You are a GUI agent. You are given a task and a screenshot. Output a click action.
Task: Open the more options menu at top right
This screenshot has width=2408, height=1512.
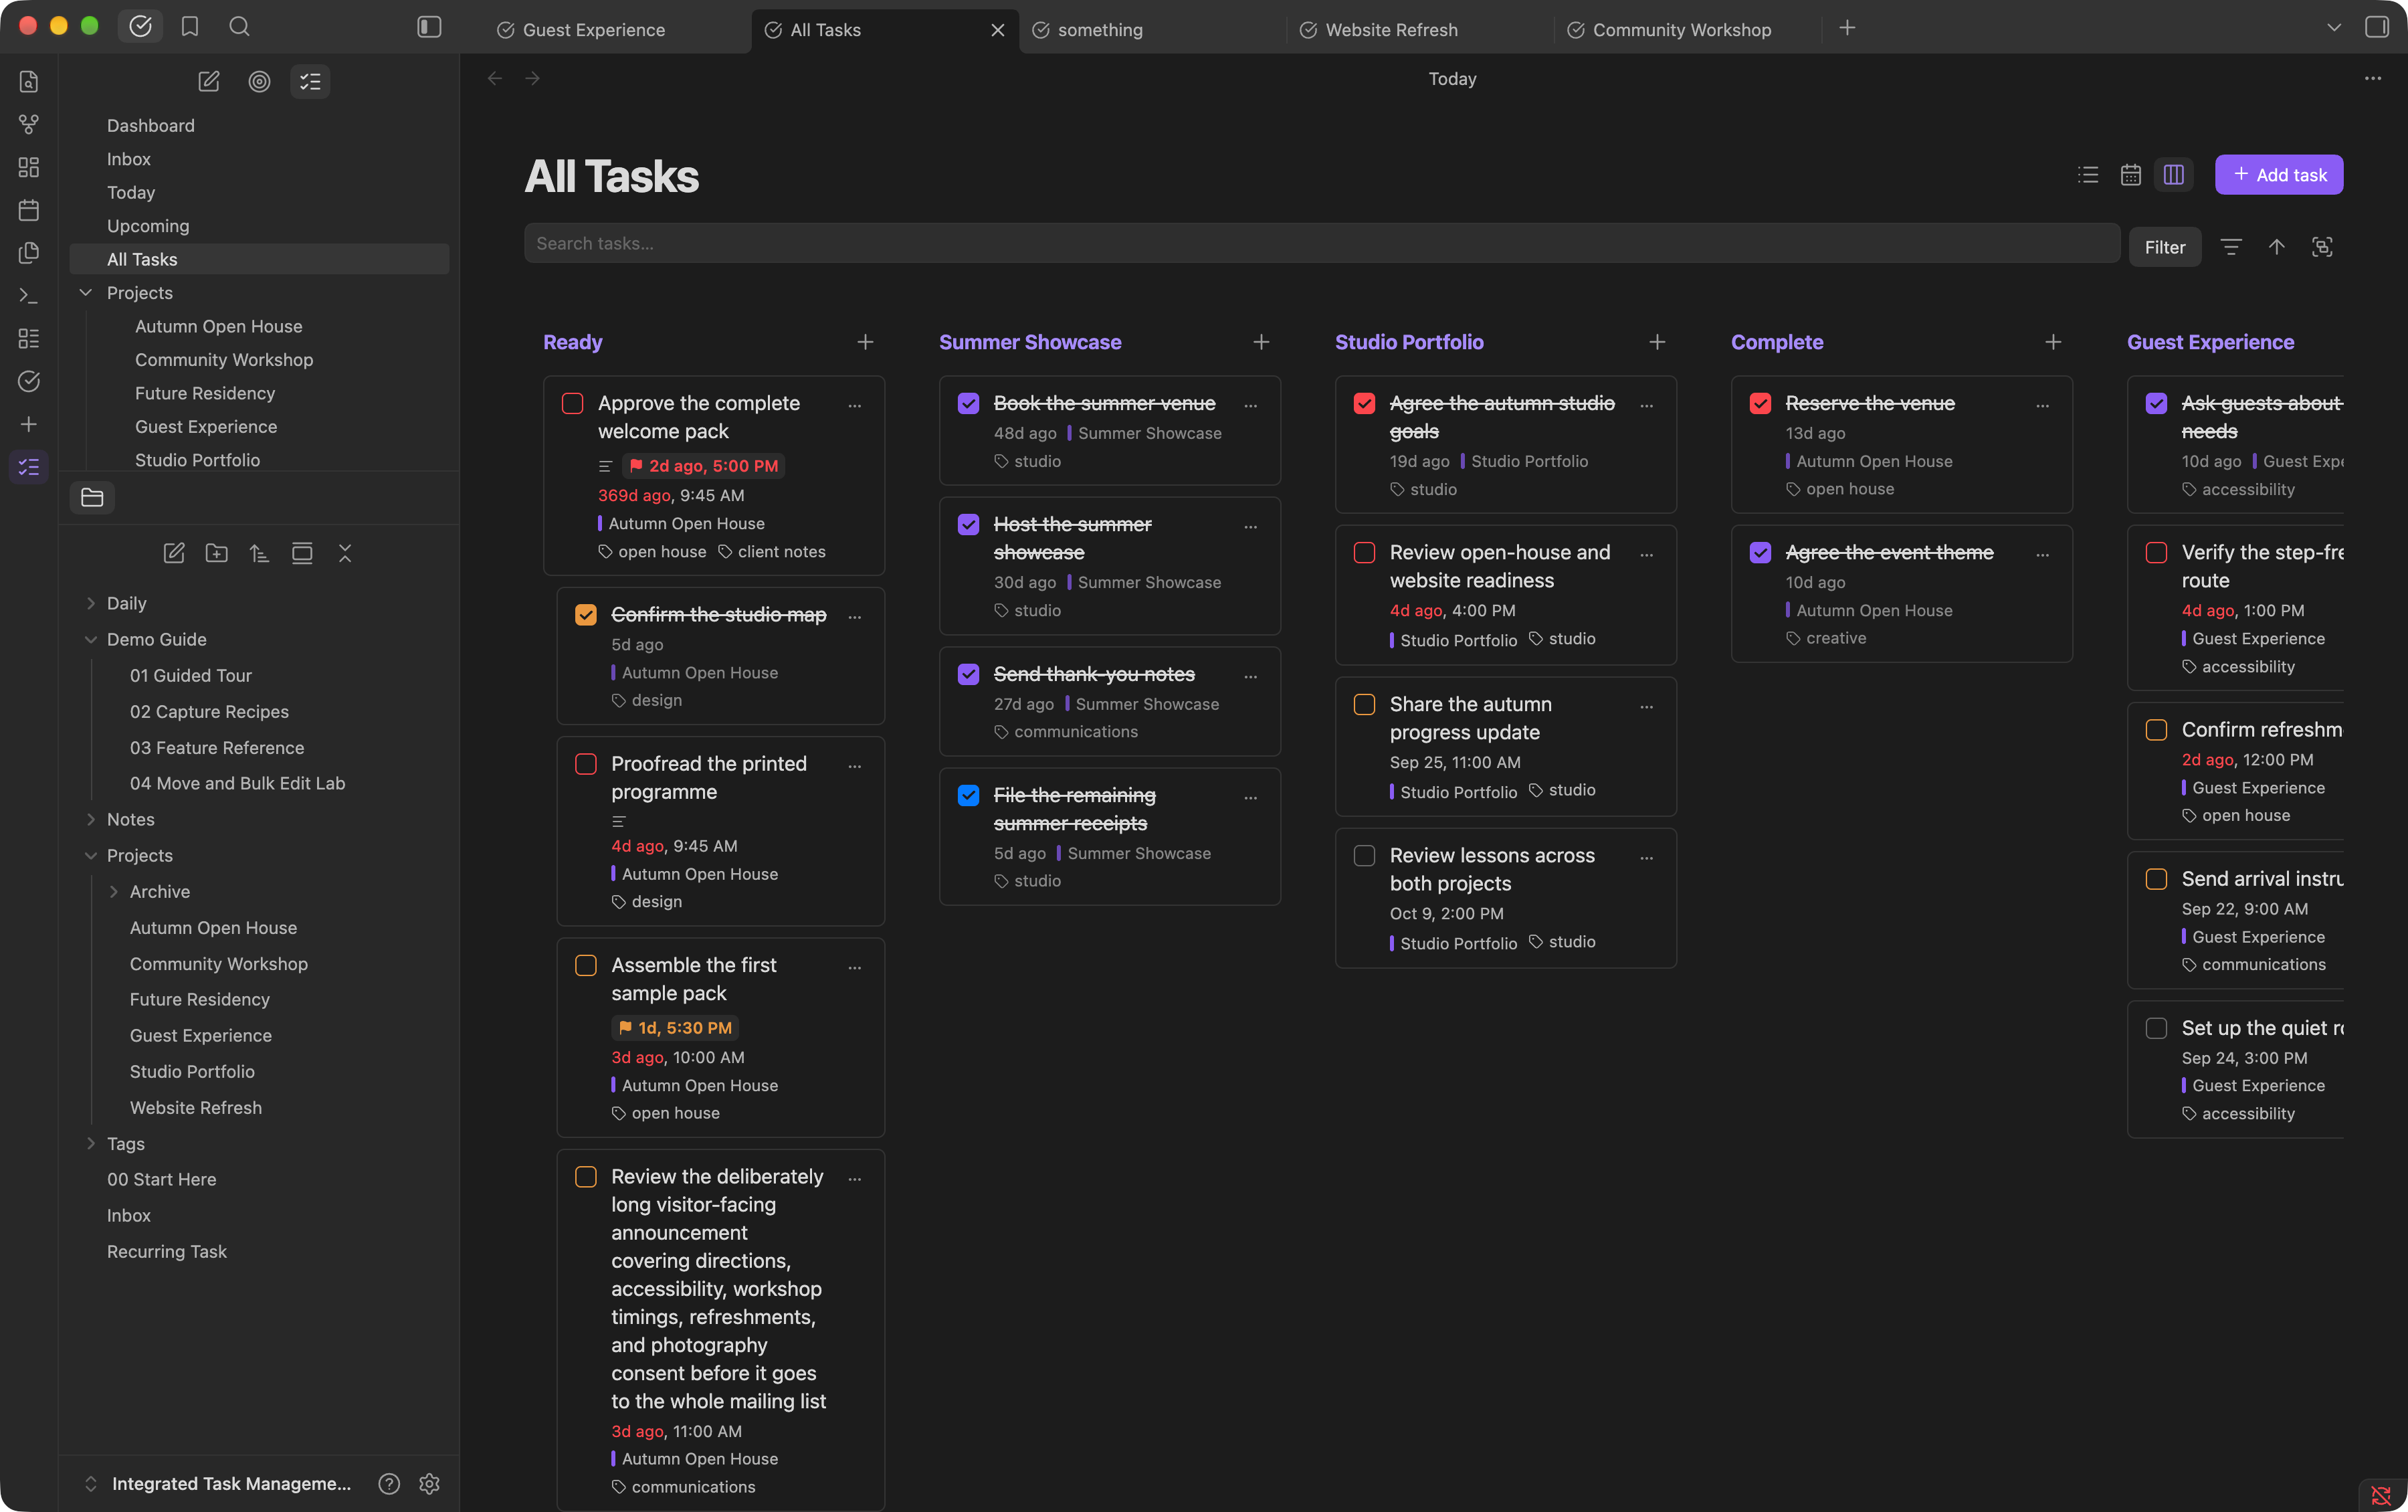[x=2373, y=79]
